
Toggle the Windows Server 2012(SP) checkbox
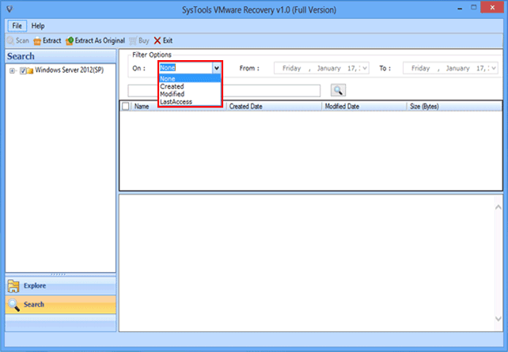(23, 70)
